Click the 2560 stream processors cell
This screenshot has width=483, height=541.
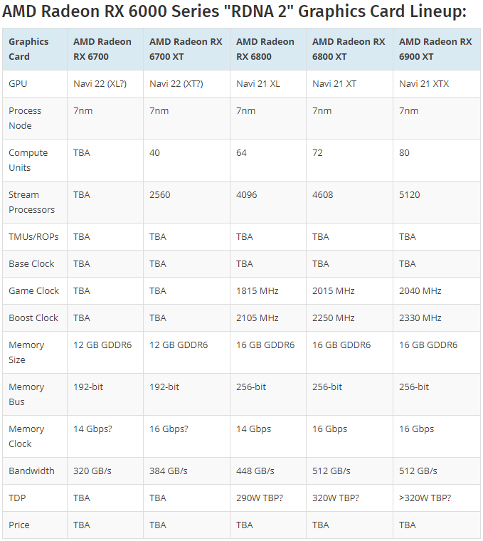tap(159, 195)
